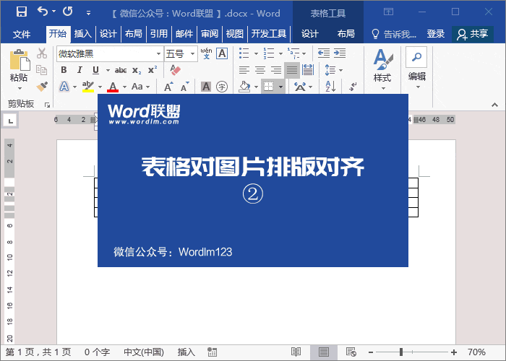Select the Format Painter brush
Viewport: 506px width, 361px height.
[42, 87]
